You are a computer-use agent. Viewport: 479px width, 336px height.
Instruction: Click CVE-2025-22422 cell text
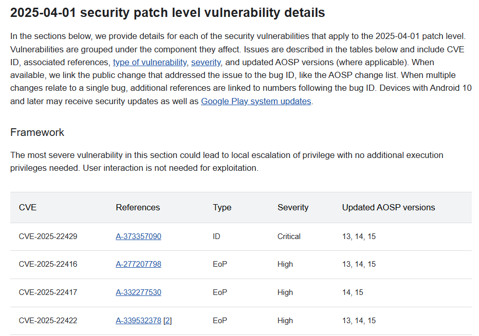(48, 321)
